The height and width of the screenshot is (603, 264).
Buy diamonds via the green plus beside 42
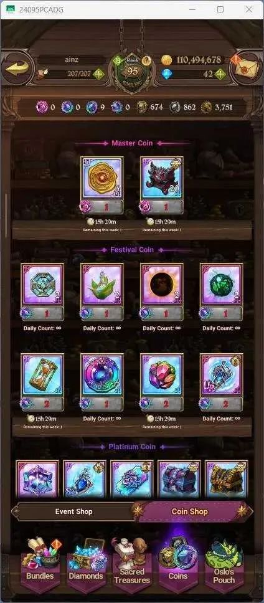(220, 74)
